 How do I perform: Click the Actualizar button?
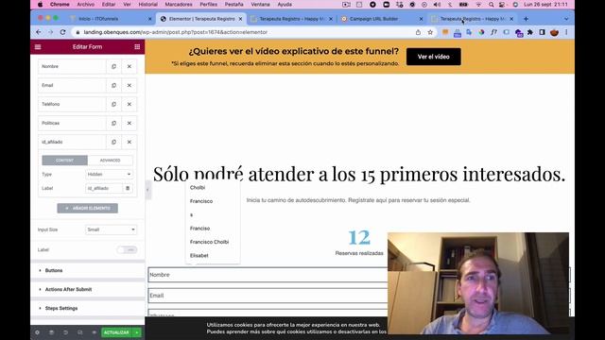pos(116,332)
